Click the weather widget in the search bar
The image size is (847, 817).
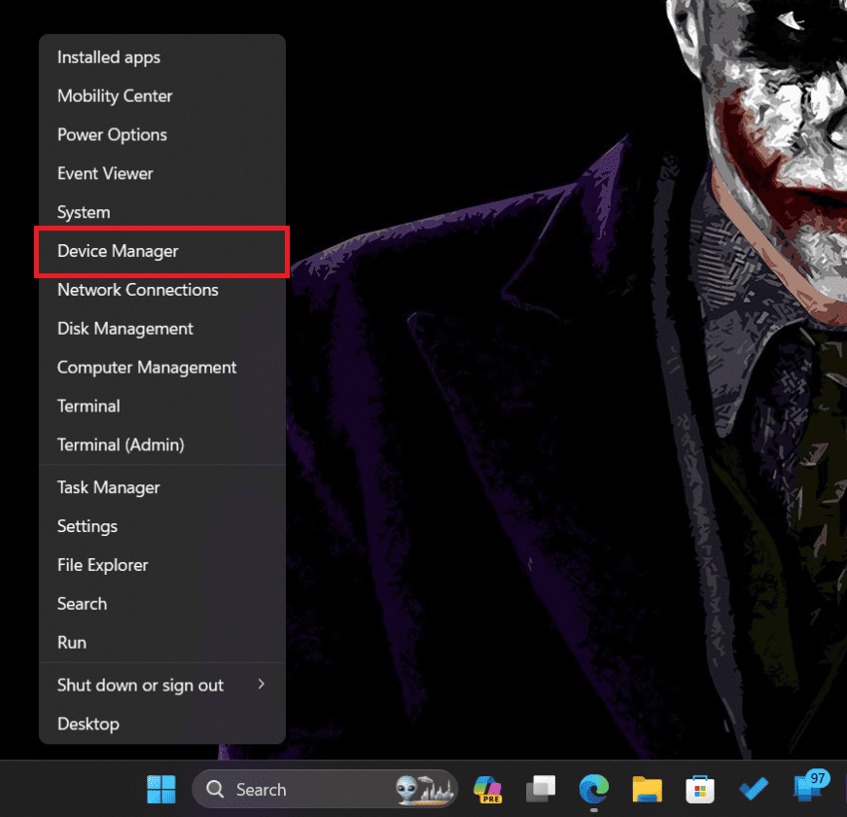click(425, 789)
